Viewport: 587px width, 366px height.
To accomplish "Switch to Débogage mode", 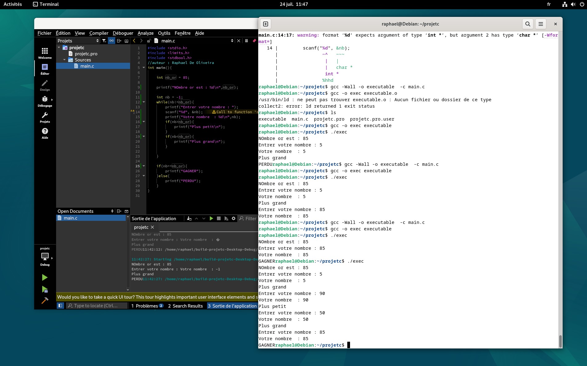I will tap(45, 101).
